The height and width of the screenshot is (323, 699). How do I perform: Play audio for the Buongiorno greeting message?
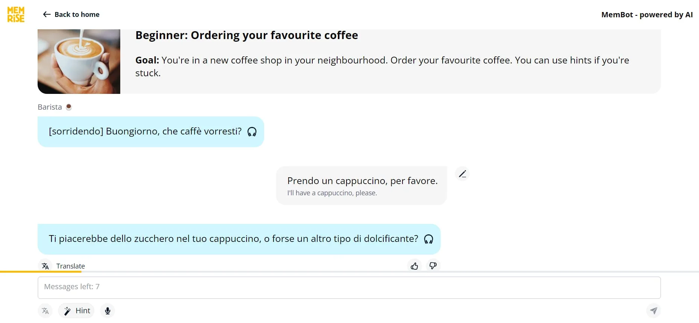point(252,132)
